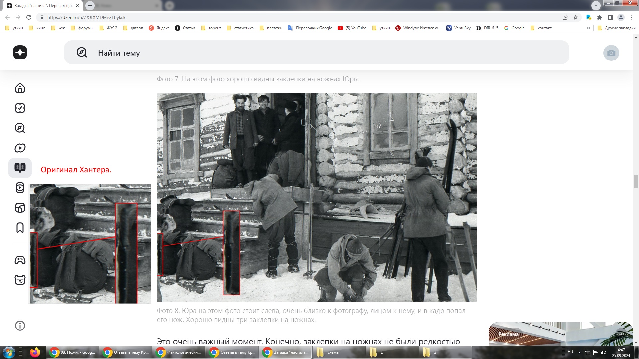Open the Explore compass icon in the sidebar
Screen dimensions: 639x359
click(20, 128)
